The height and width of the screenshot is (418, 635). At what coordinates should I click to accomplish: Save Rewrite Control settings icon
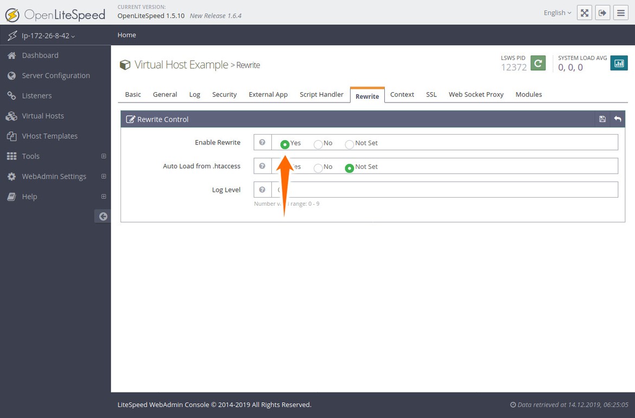[602, 119]
